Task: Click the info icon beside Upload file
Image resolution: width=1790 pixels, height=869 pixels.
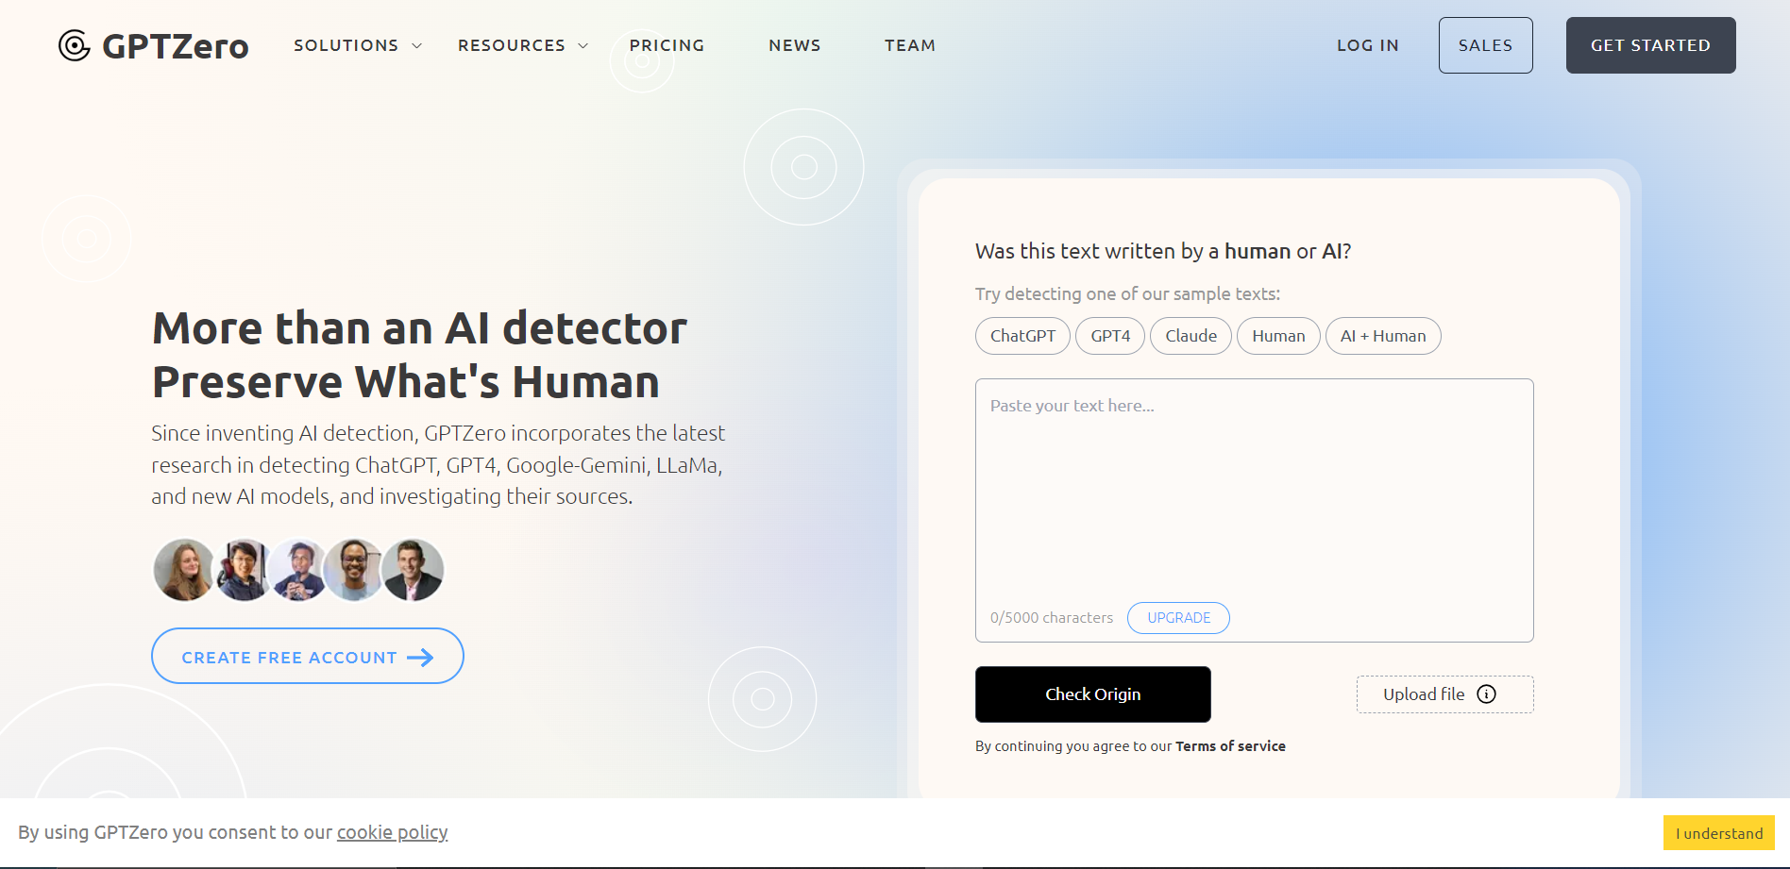Action: point(1487,694)
